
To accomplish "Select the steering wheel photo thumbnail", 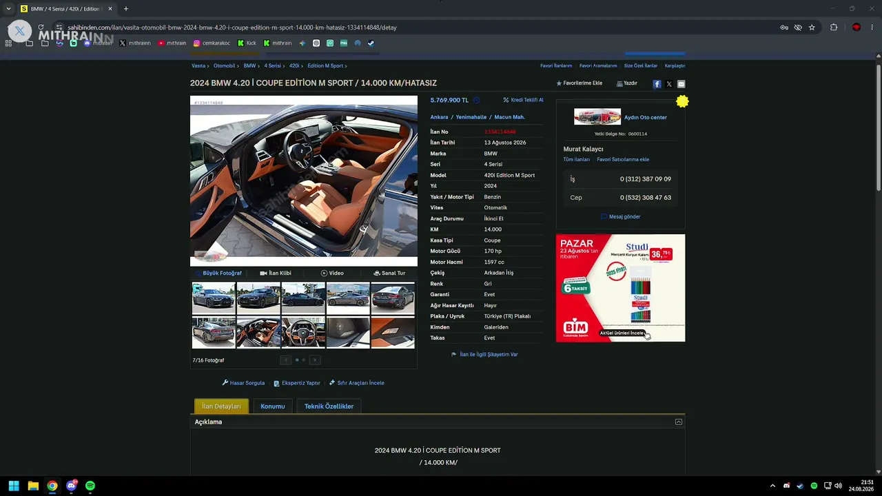I will click(x=303, y=333).
